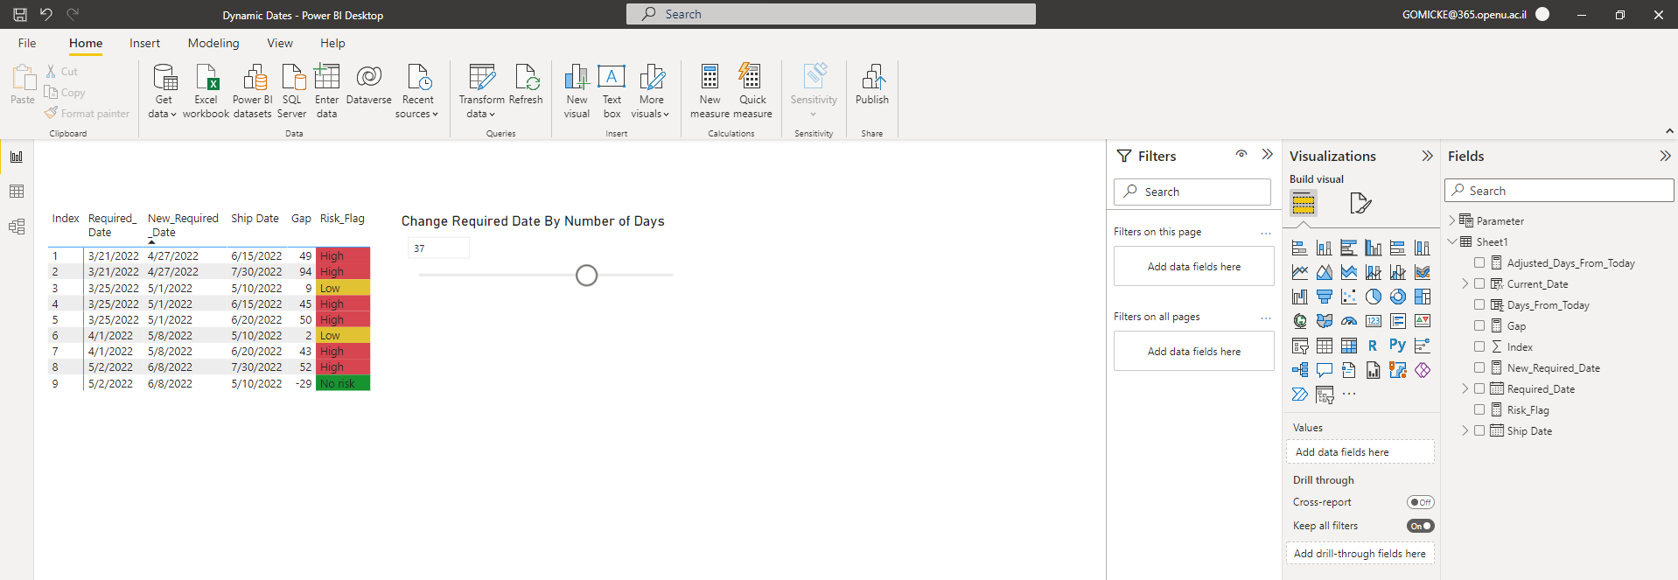Screen dimensions: 1678x580
Task: Expand the Current_Date hierarchy
Action: point(1465,283)
